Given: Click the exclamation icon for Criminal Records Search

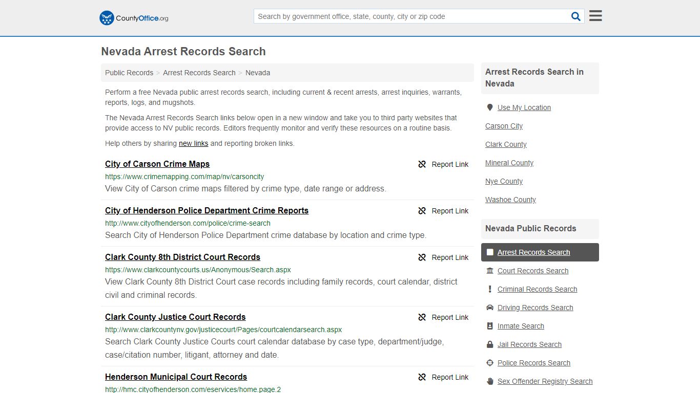Looking at the screenshot, I should coord(490,289).
